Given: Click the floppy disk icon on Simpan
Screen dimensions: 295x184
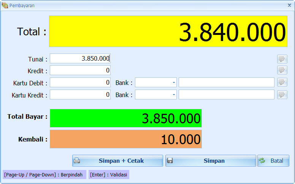Looking at the screenshot, I should coord(170,160).
